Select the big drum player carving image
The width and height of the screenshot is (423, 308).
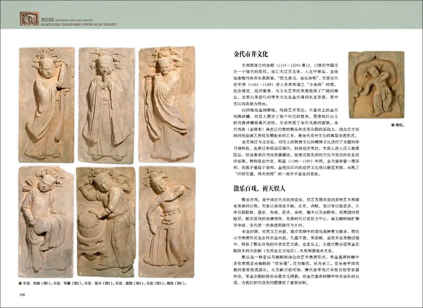[x=106, y=222]
